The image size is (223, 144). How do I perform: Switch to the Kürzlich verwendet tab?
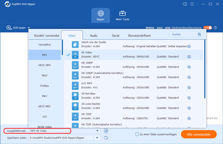(47, 36)
